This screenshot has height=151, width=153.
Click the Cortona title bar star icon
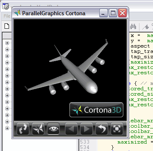tap(17, 13)
